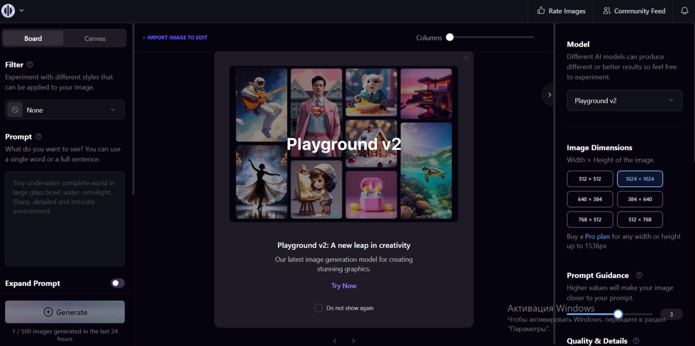Click the None filter circle icon
This screenshot has height=346, width=695.
[15, 110]
